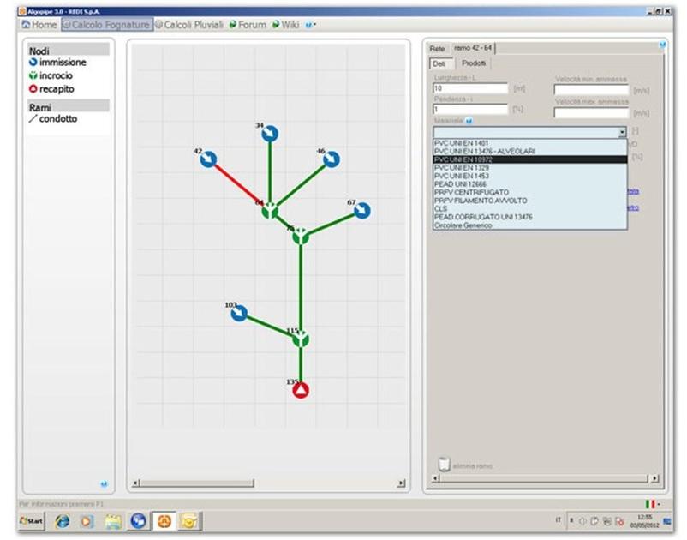Click the elimina ramo trash icon
687x540 pixels.
[x=444, y=465]
